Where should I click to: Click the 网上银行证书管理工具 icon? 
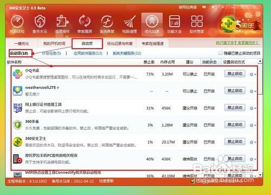[17, 108]
